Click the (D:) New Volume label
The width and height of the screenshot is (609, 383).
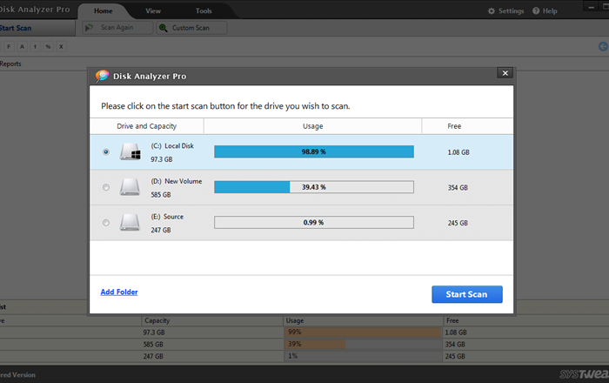(x=177, y=181)
